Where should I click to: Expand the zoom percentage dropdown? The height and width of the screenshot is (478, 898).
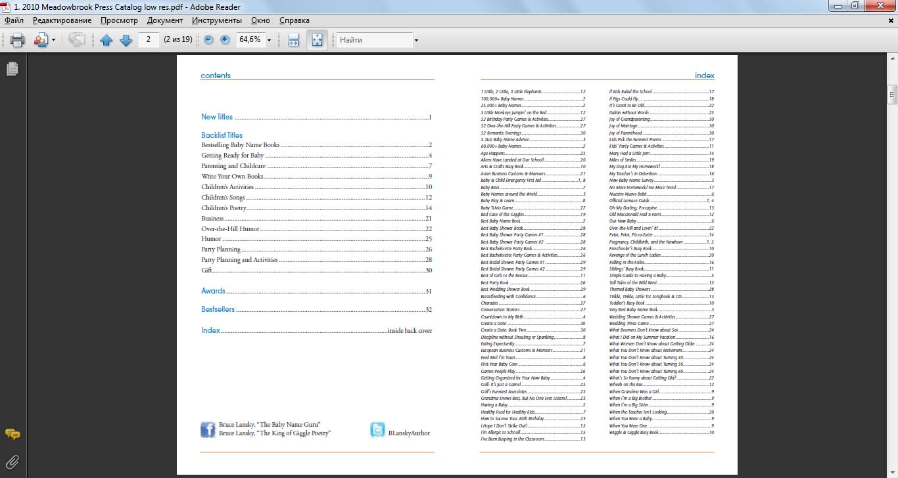coord(269,41)
